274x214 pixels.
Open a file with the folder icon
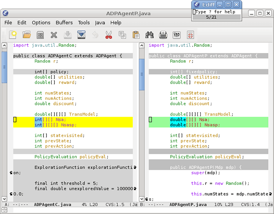[x=26, y=35]
